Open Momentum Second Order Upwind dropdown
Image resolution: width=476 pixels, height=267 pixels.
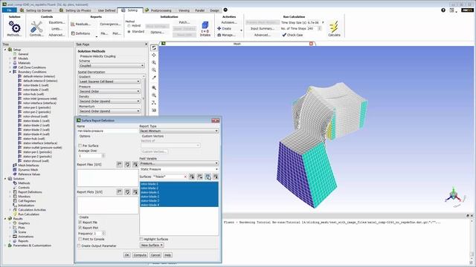(109, 111)
